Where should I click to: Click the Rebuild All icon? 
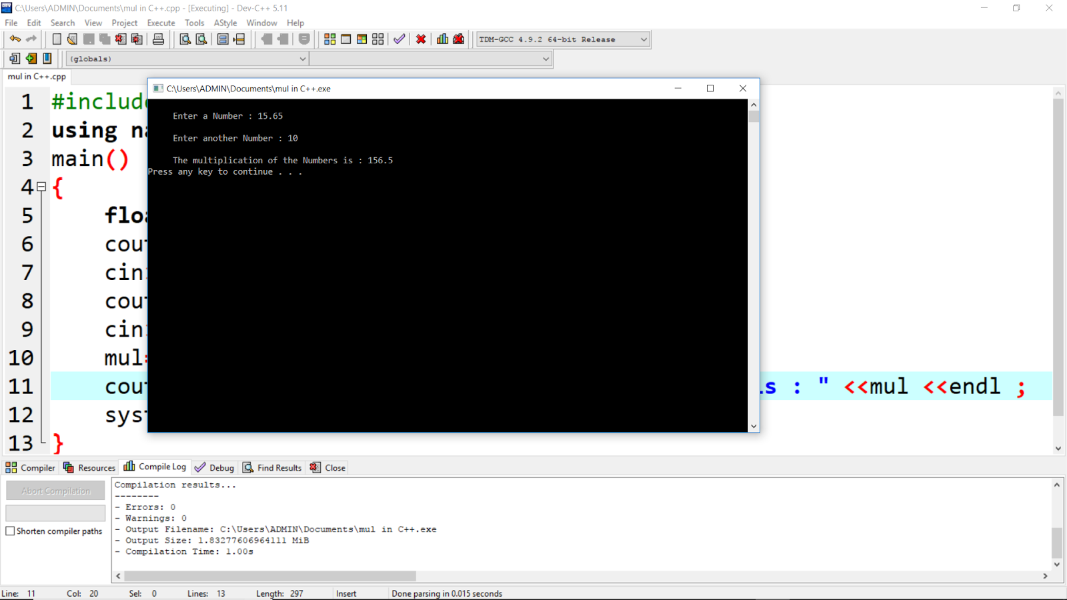pos(377,39)
